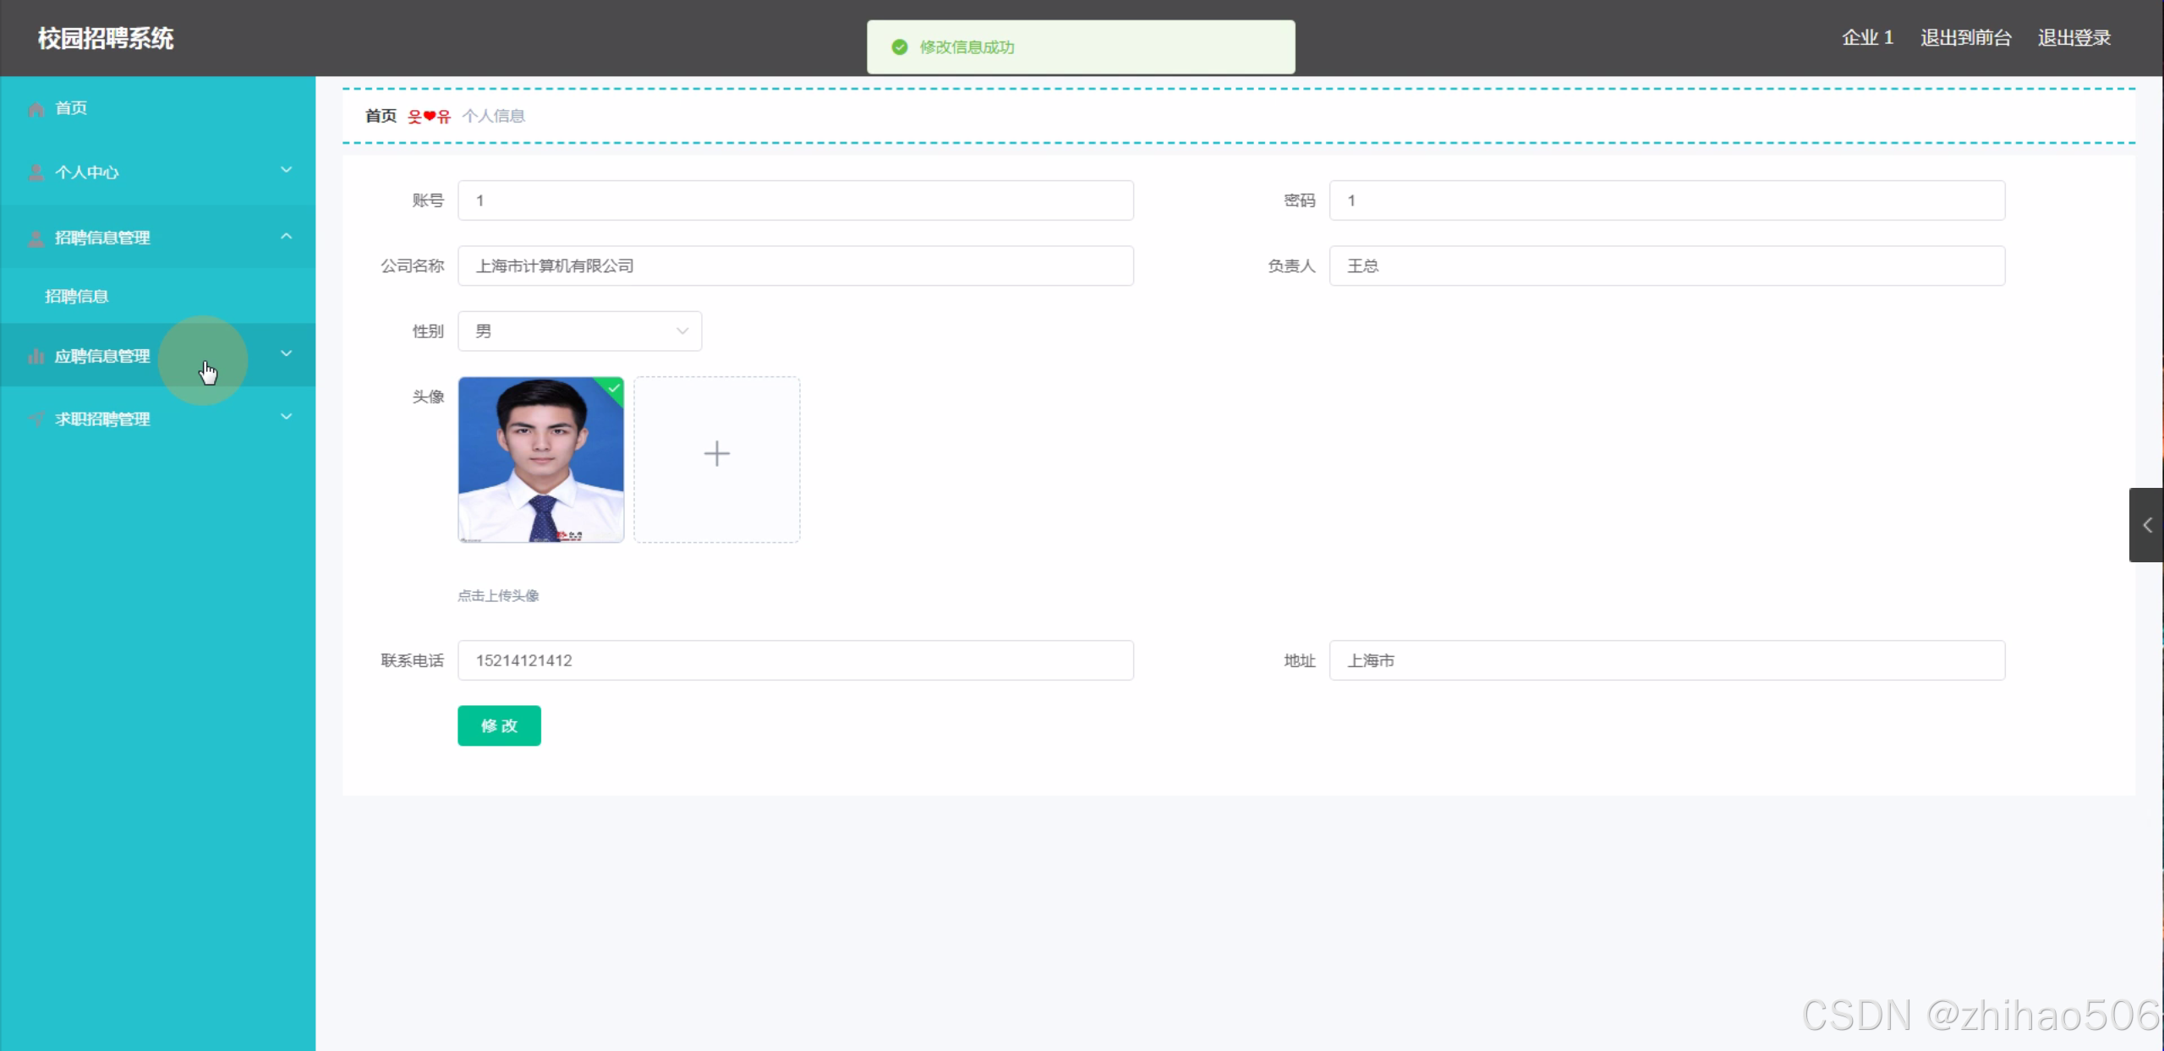Click the plus icon to upload avatar
The width and height of the screenshot is (2164, 1051).
coord(716,454)
